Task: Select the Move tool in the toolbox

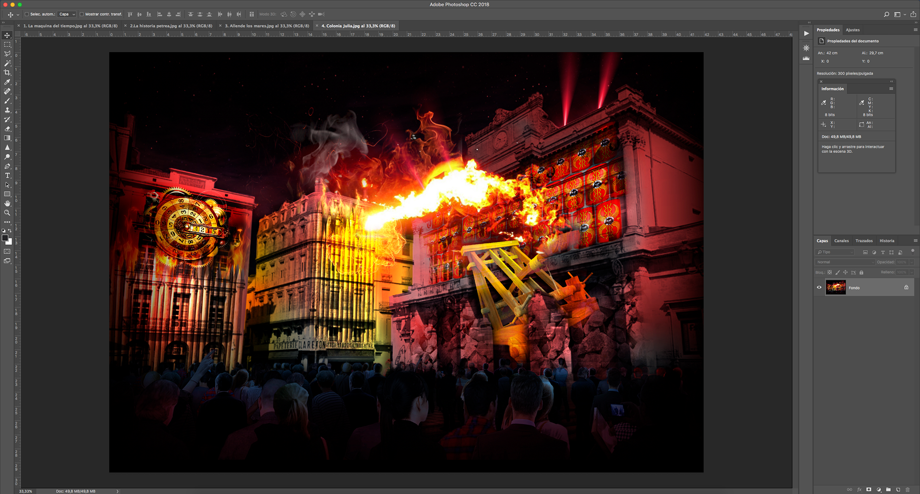Action: (x=7, y=35)
